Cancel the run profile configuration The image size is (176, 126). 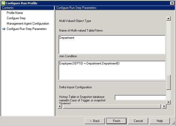point(138,121)
